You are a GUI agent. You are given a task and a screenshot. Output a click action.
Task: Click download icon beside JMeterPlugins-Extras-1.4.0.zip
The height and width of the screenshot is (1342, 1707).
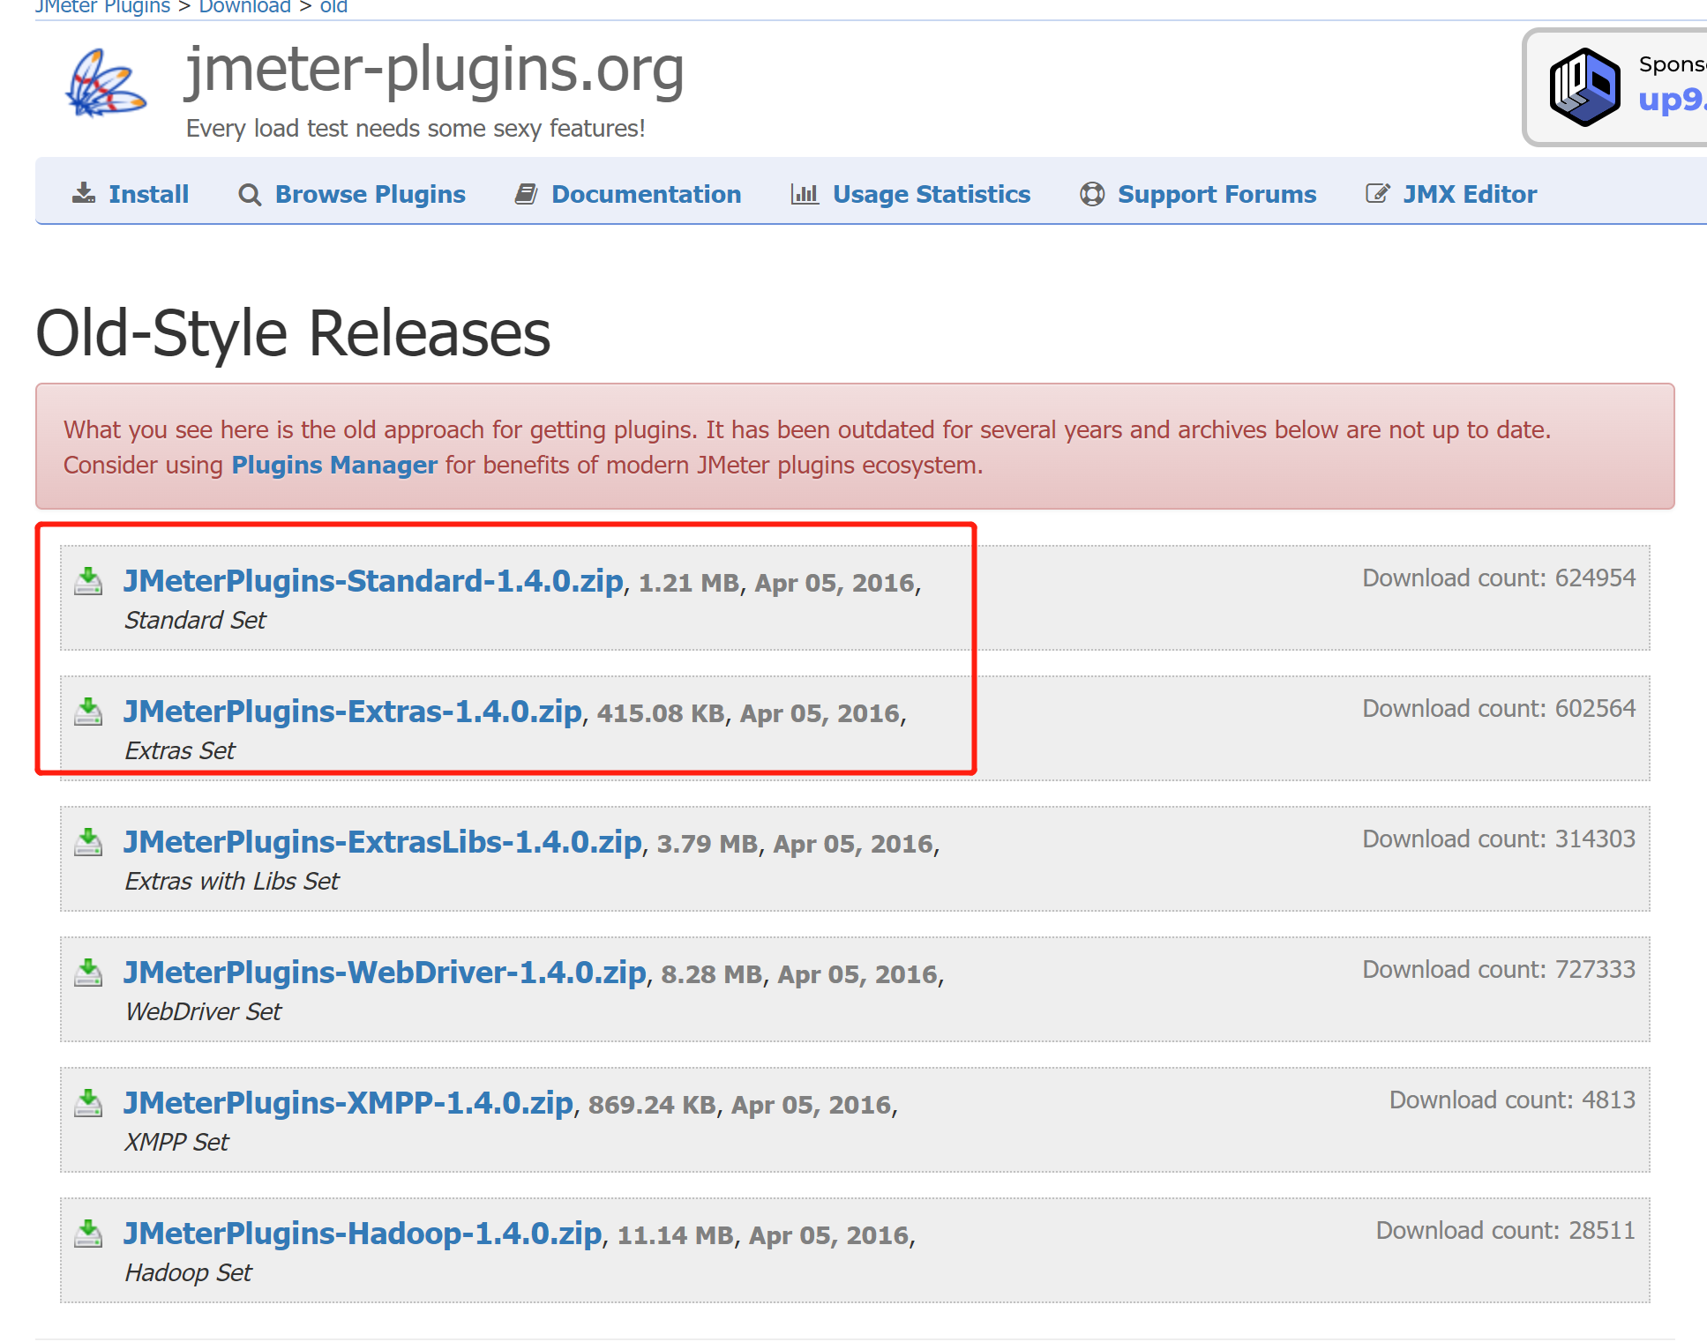click(88, 712)
